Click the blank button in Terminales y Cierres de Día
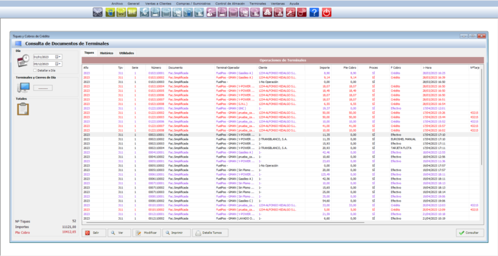The width and height of the screenshot is (498, 256). click(43, 88)
